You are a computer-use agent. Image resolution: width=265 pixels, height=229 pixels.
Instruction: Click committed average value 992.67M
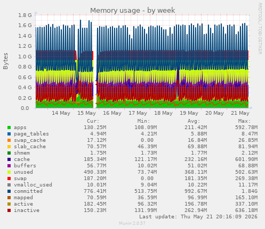[x=196, y=191]
